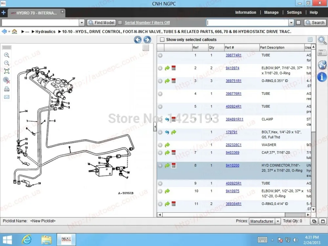The width and height of the screenshot is (328, 246).
Task: Print the diagram
Action: click(7, 89)
